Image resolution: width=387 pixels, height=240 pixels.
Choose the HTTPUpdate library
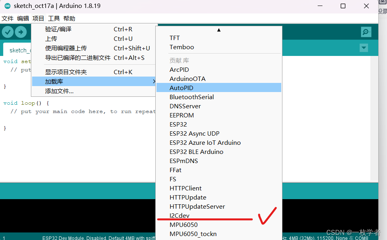coord(219,198)
